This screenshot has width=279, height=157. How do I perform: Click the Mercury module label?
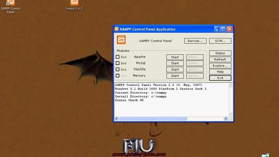tap(139, 75)
